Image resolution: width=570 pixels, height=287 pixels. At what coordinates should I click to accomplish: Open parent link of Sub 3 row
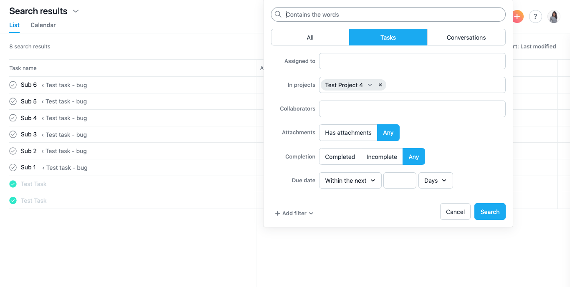pyautogui.click(x=64, y=135)
